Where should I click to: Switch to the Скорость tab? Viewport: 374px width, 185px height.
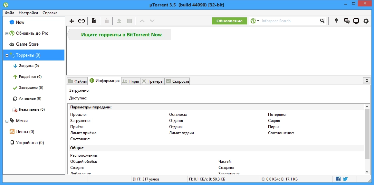pyautogui.click(x=177, y=81)
